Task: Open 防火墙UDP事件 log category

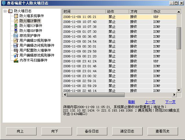Action: click(x=31, y=31)
